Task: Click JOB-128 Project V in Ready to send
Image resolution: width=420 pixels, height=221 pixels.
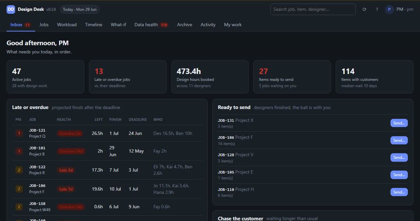Action: (x=235, y=155)
